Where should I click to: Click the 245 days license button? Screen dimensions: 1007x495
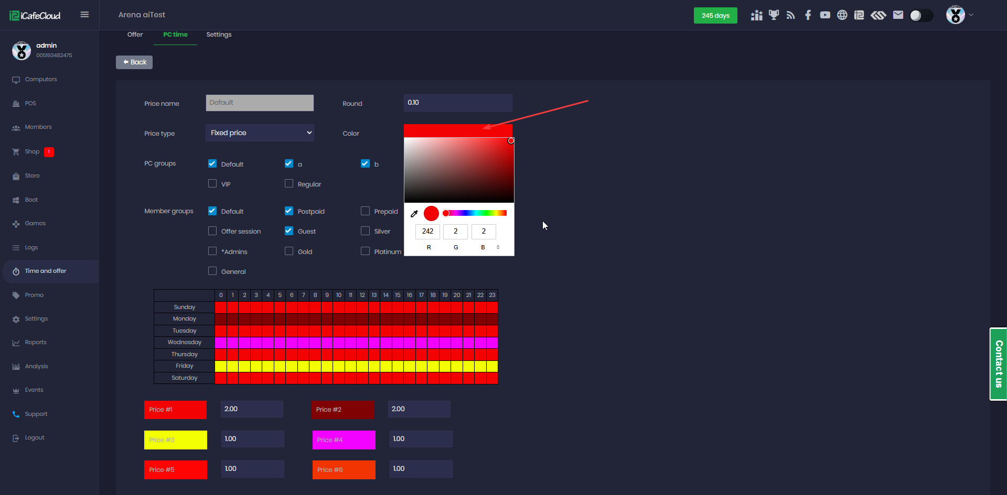pyautogui.click(x=715, y=16)
